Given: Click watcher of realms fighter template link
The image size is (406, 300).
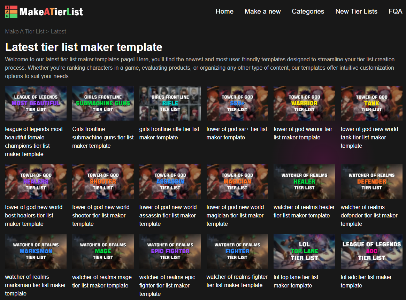Looking at the screenshot, I should [x=237, y=281].
